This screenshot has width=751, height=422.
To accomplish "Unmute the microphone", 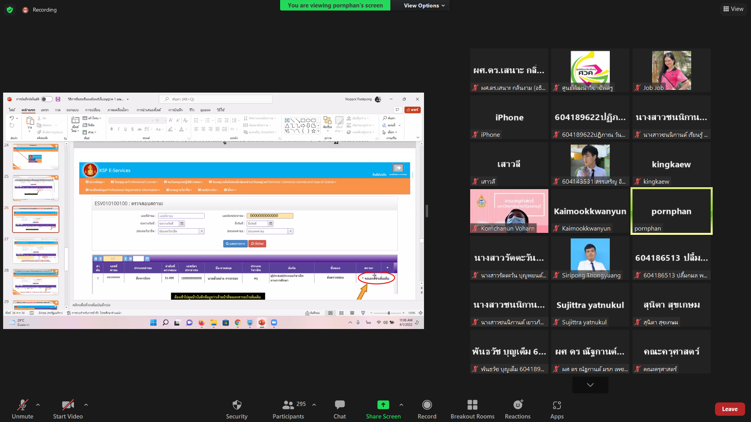I will [x=22, y=405].
